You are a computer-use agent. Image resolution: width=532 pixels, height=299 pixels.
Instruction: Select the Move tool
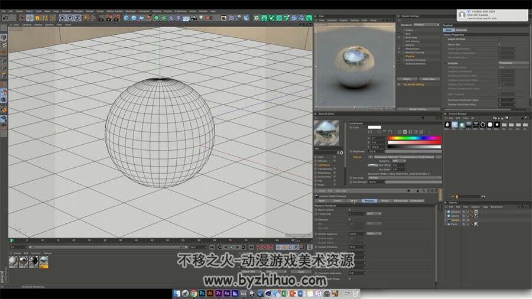click(30, 18)
